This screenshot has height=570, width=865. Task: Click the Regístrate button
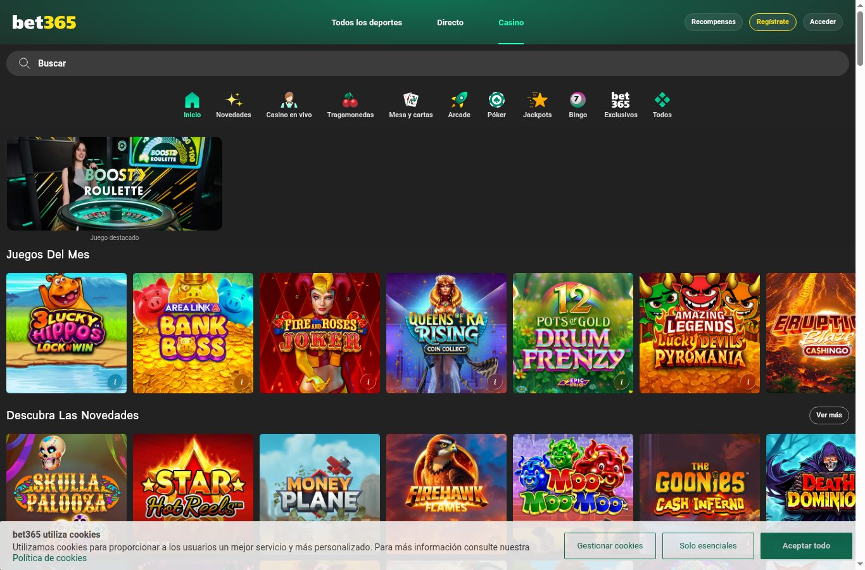773,22
